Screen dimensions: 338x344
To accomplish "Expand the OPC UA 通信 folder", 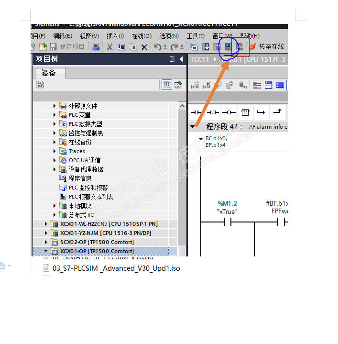I will pos(55,160).
